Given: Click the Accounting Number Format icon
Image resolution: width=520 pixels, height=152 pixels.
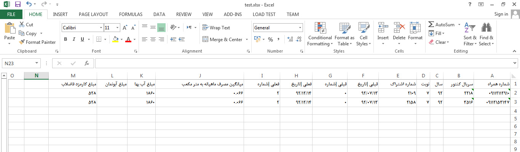Looking at the screenshot, I should 257,39.
